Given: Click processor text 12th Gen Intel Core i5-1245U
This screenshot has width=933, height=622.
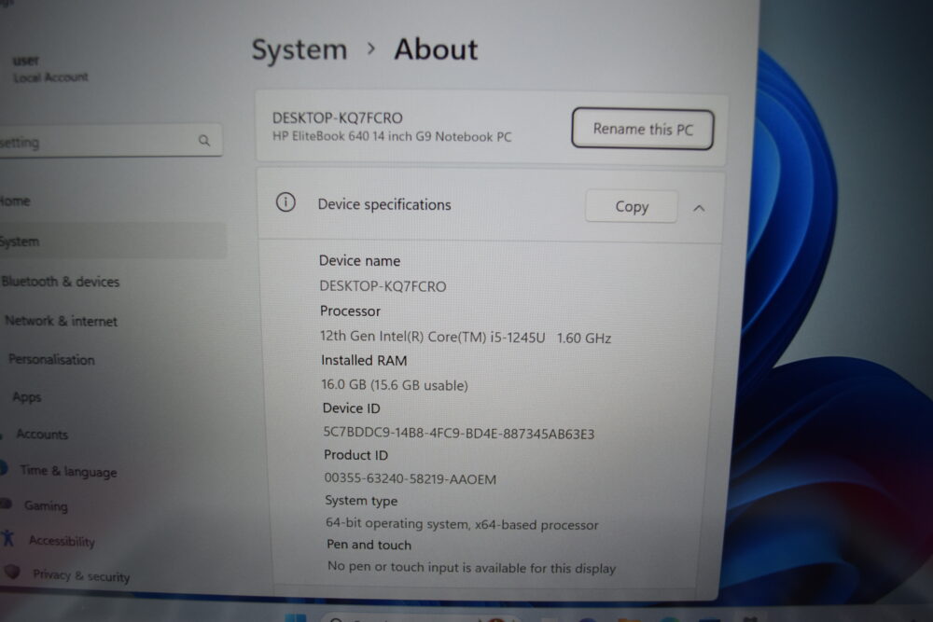Looking at the screenshot, I should point(466,337).
